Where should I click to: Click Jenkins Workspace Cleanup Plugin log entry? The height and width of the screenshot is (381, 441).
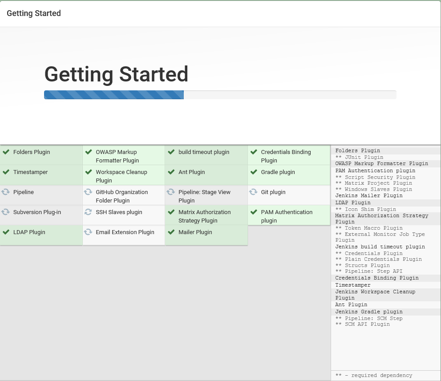pyautogui.click(x=375, y=295)
